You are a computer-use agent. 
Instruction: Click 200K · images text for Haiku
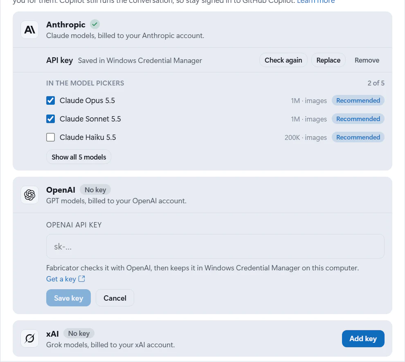pyautogui.click(x=306, y=137)
